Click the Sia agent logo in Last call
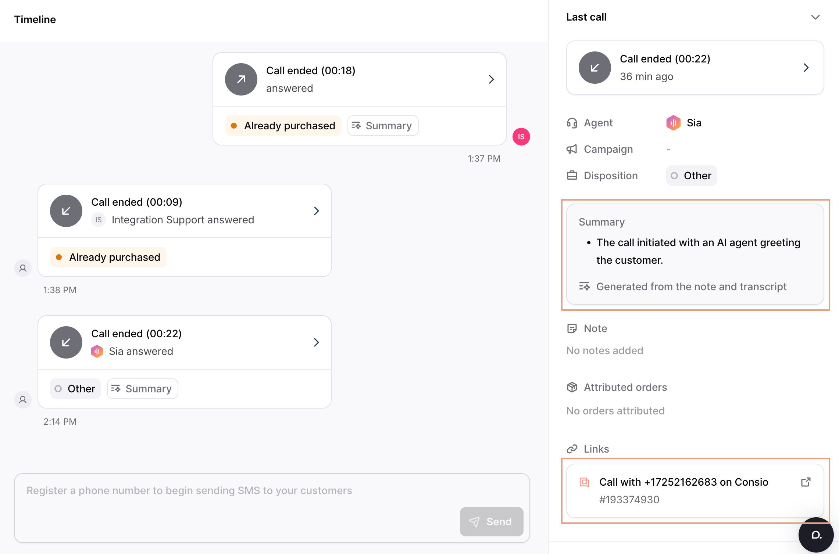 point(673,123)
